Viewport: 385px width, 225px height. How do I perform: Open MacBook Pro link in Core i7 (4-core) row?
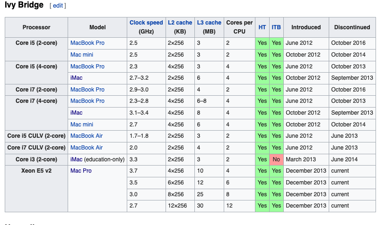click(x=87, y=101)
